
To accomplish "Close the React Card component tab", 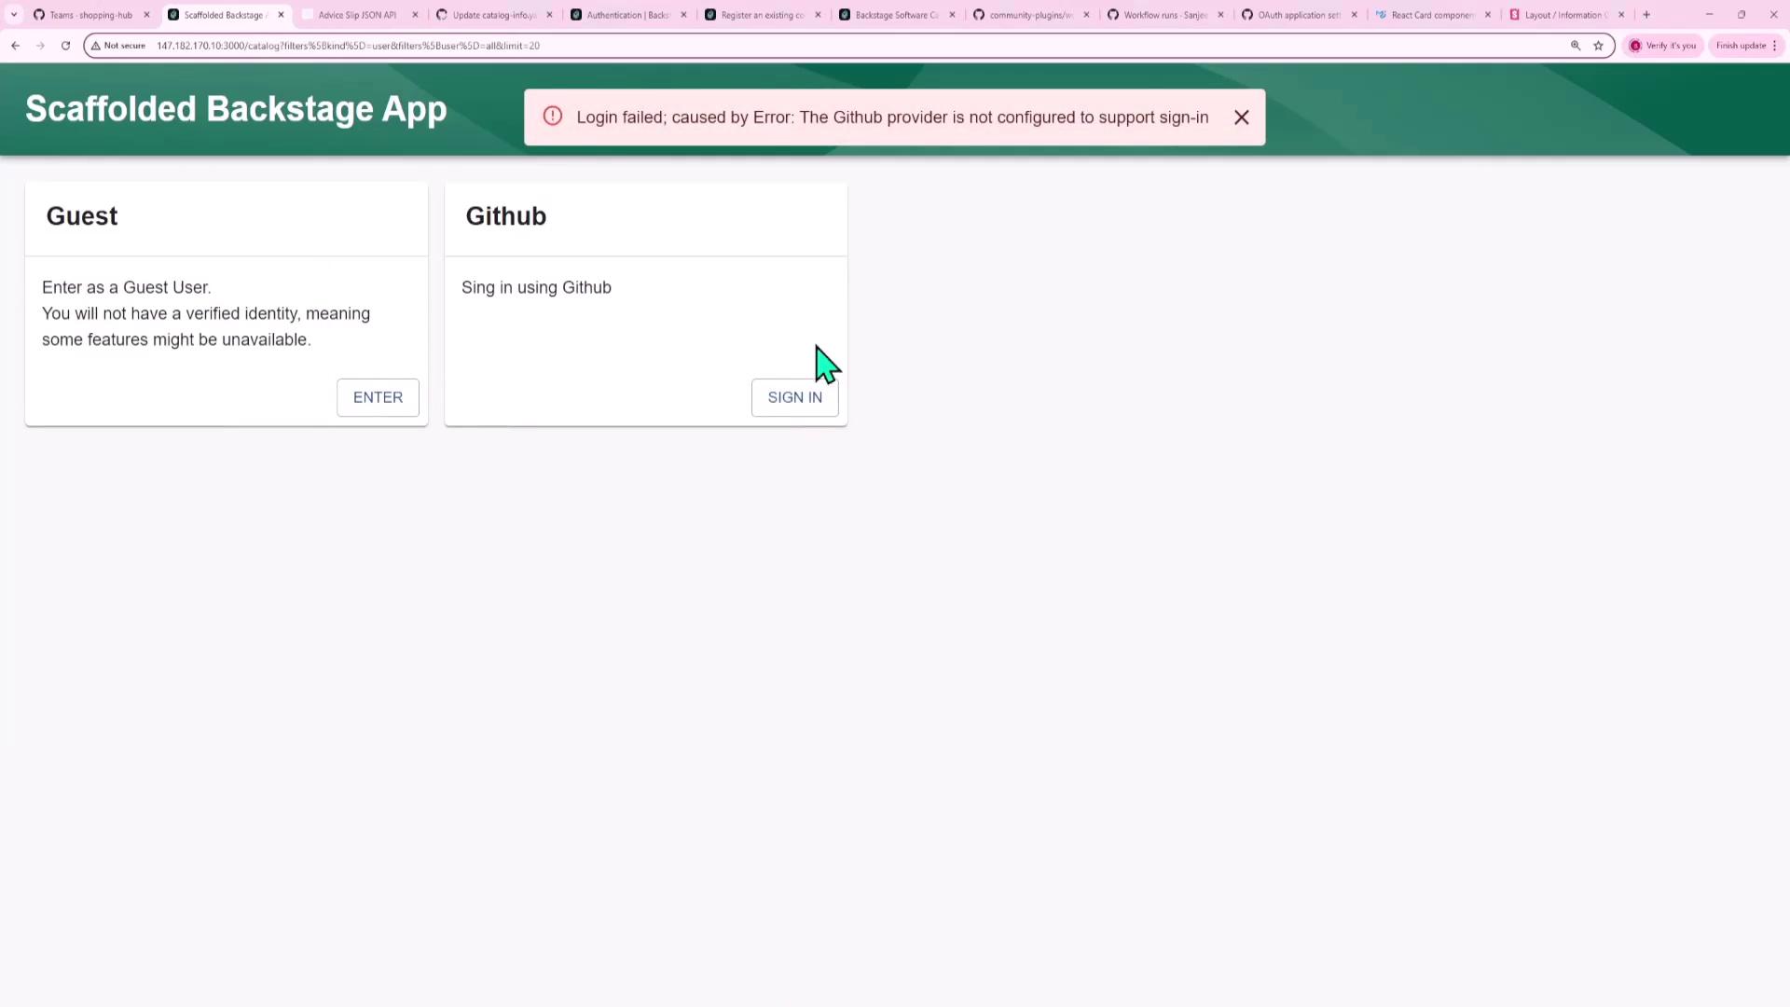I will pos(1488,15).
